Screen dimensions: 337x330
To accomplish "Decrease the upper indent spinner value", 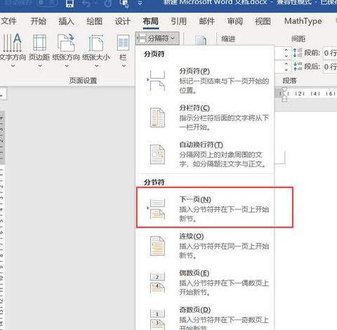I will [286, 56].
